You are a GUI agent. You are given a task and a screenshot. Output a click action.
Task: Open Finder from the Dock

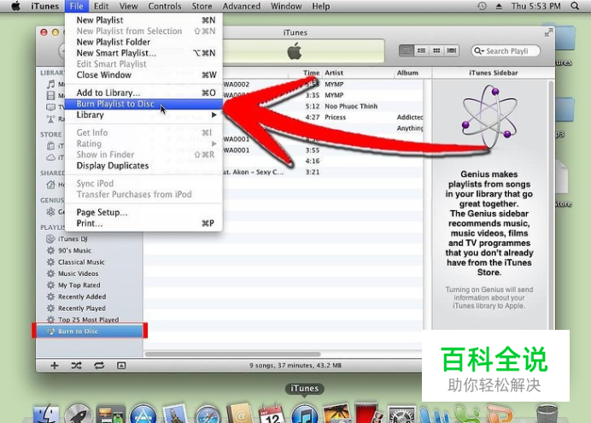(x=46, y=414)
